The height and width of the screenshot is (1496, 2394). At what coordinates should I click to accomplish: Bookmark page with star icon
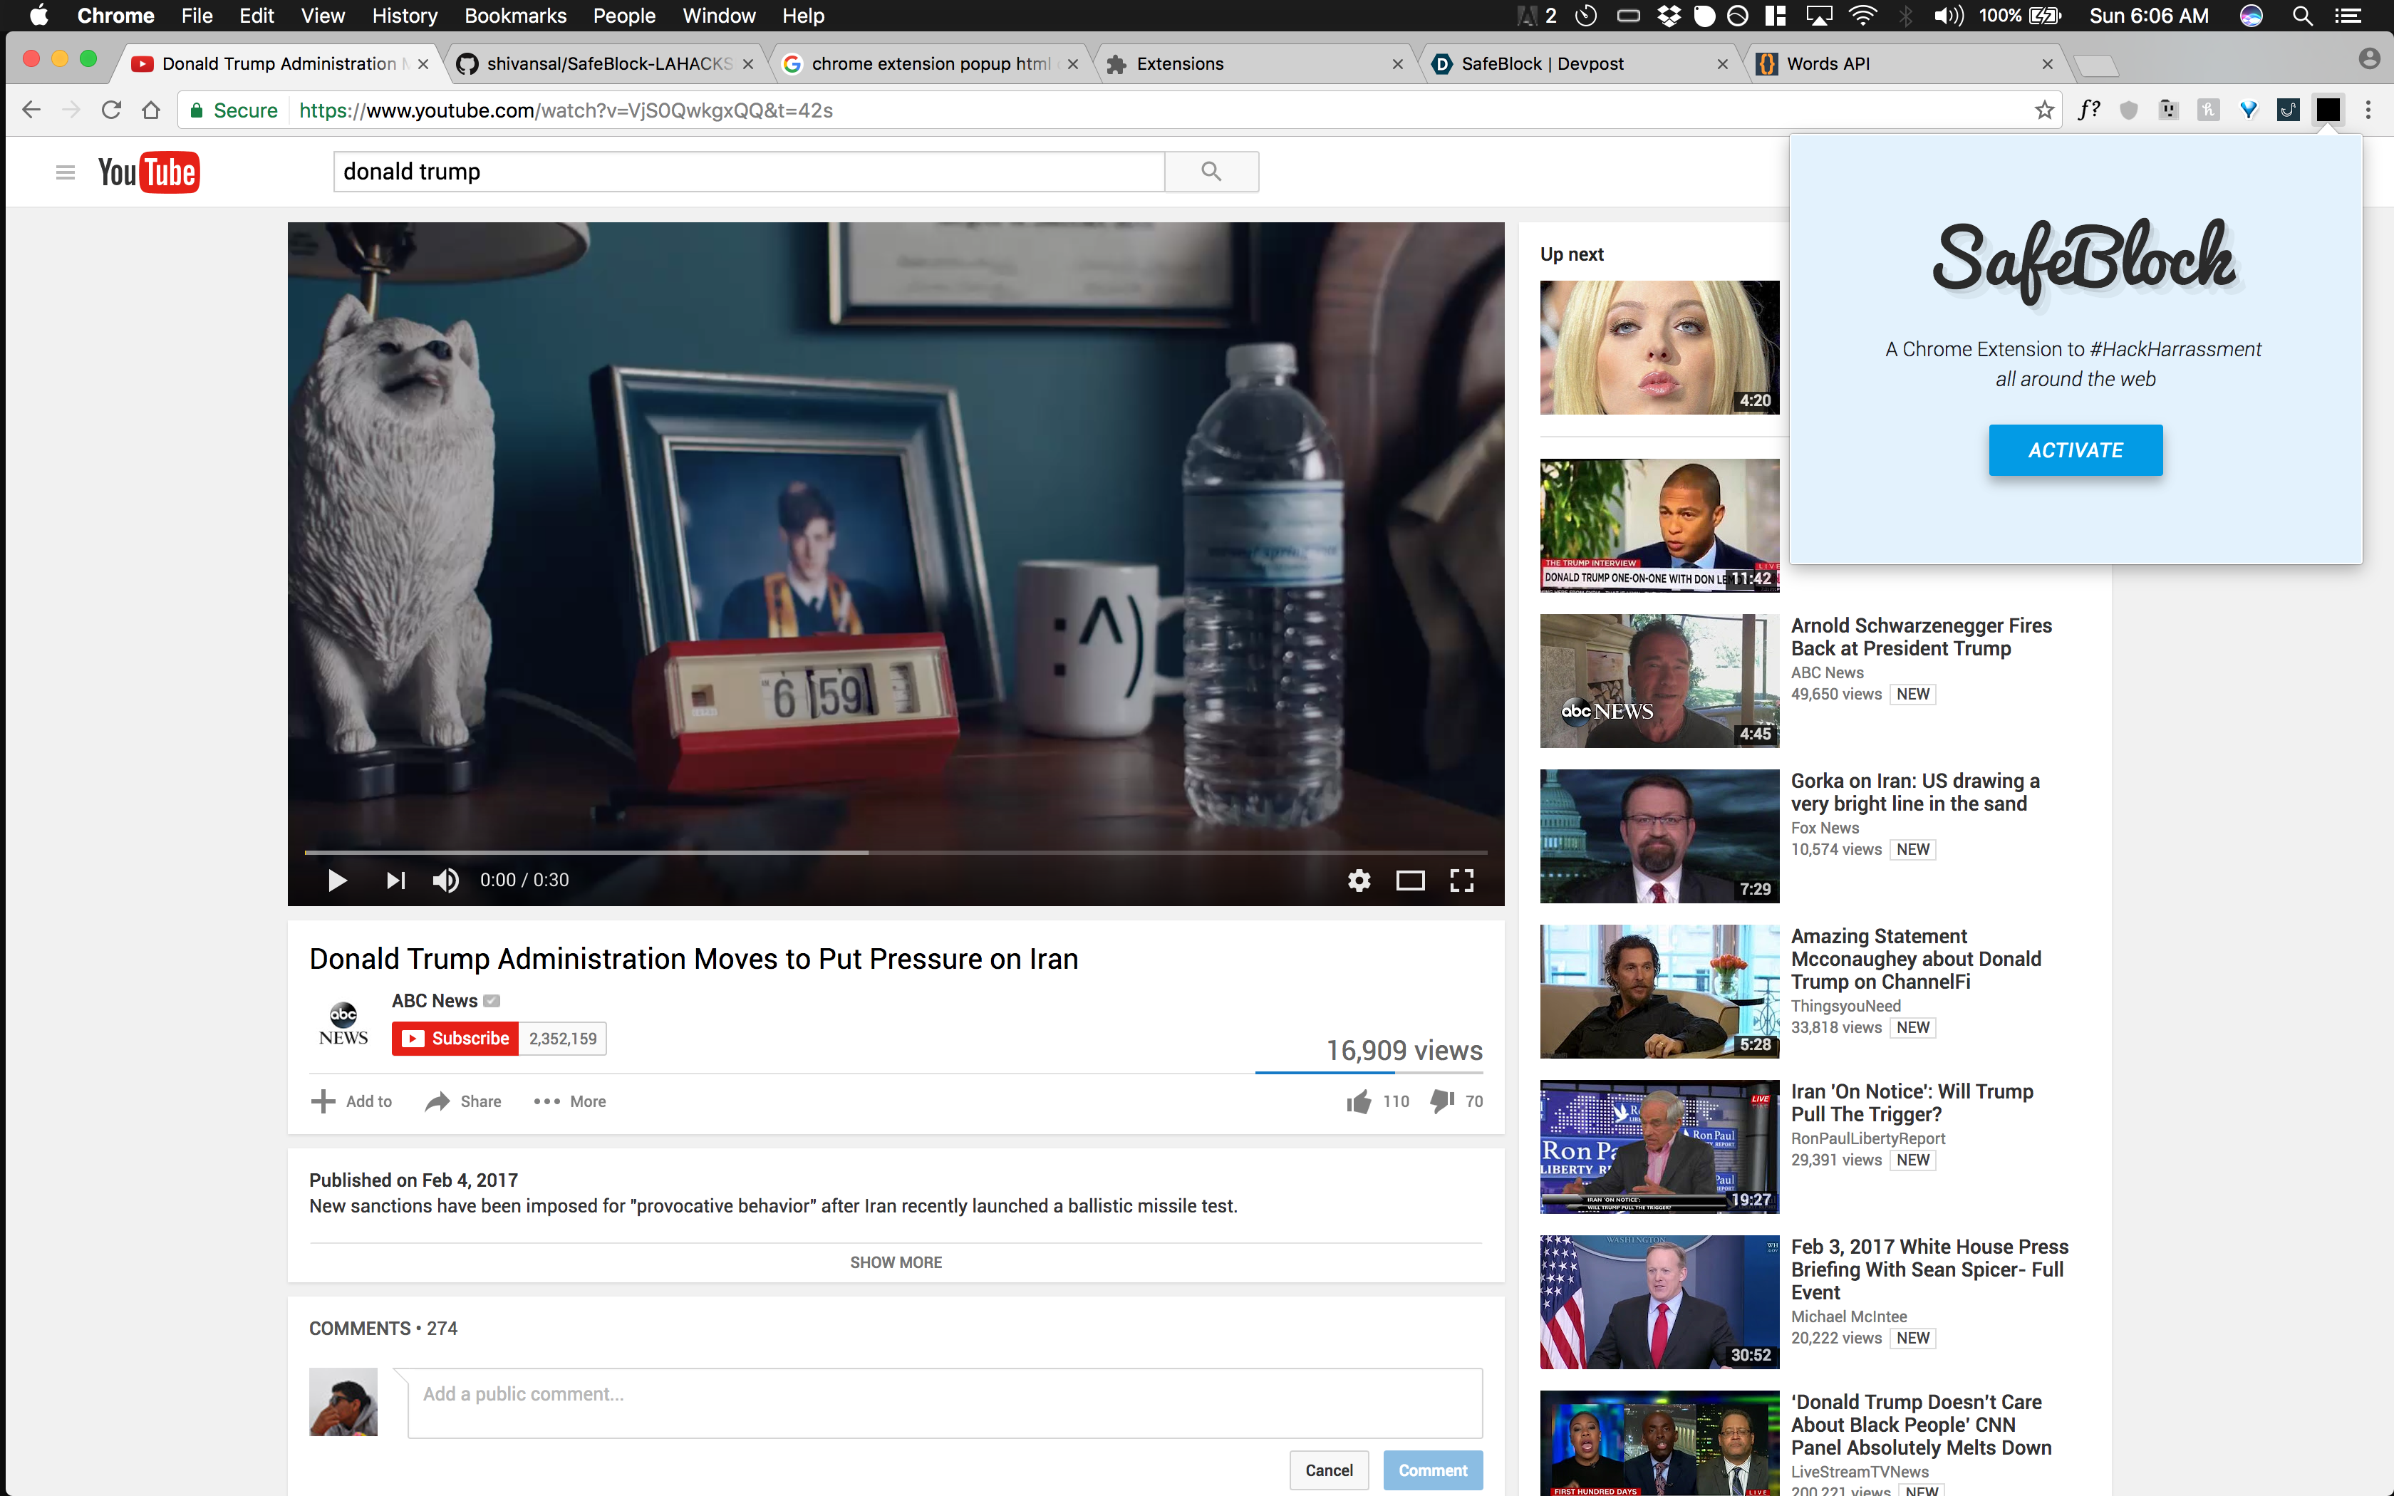(2043, 110)
